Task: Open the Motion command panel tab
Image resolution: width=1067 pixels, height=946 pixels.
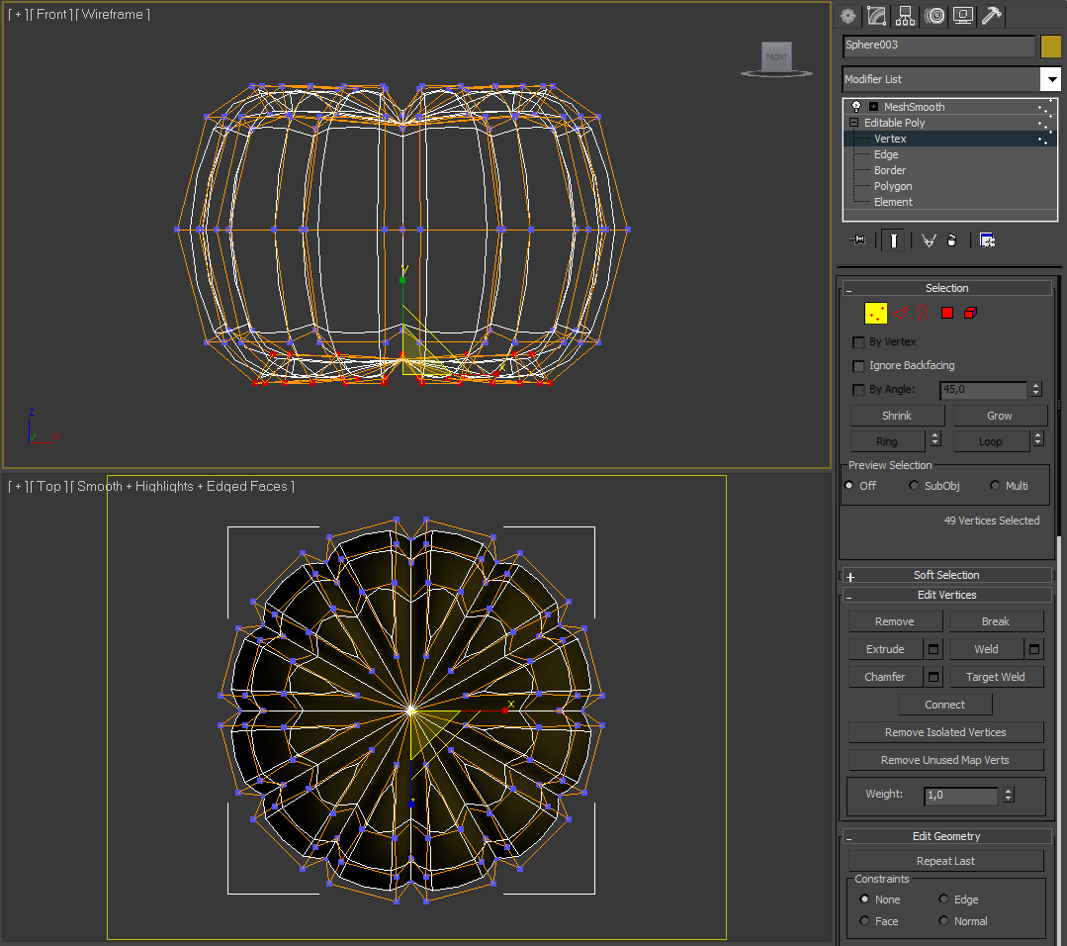Action: pos(934,16)
